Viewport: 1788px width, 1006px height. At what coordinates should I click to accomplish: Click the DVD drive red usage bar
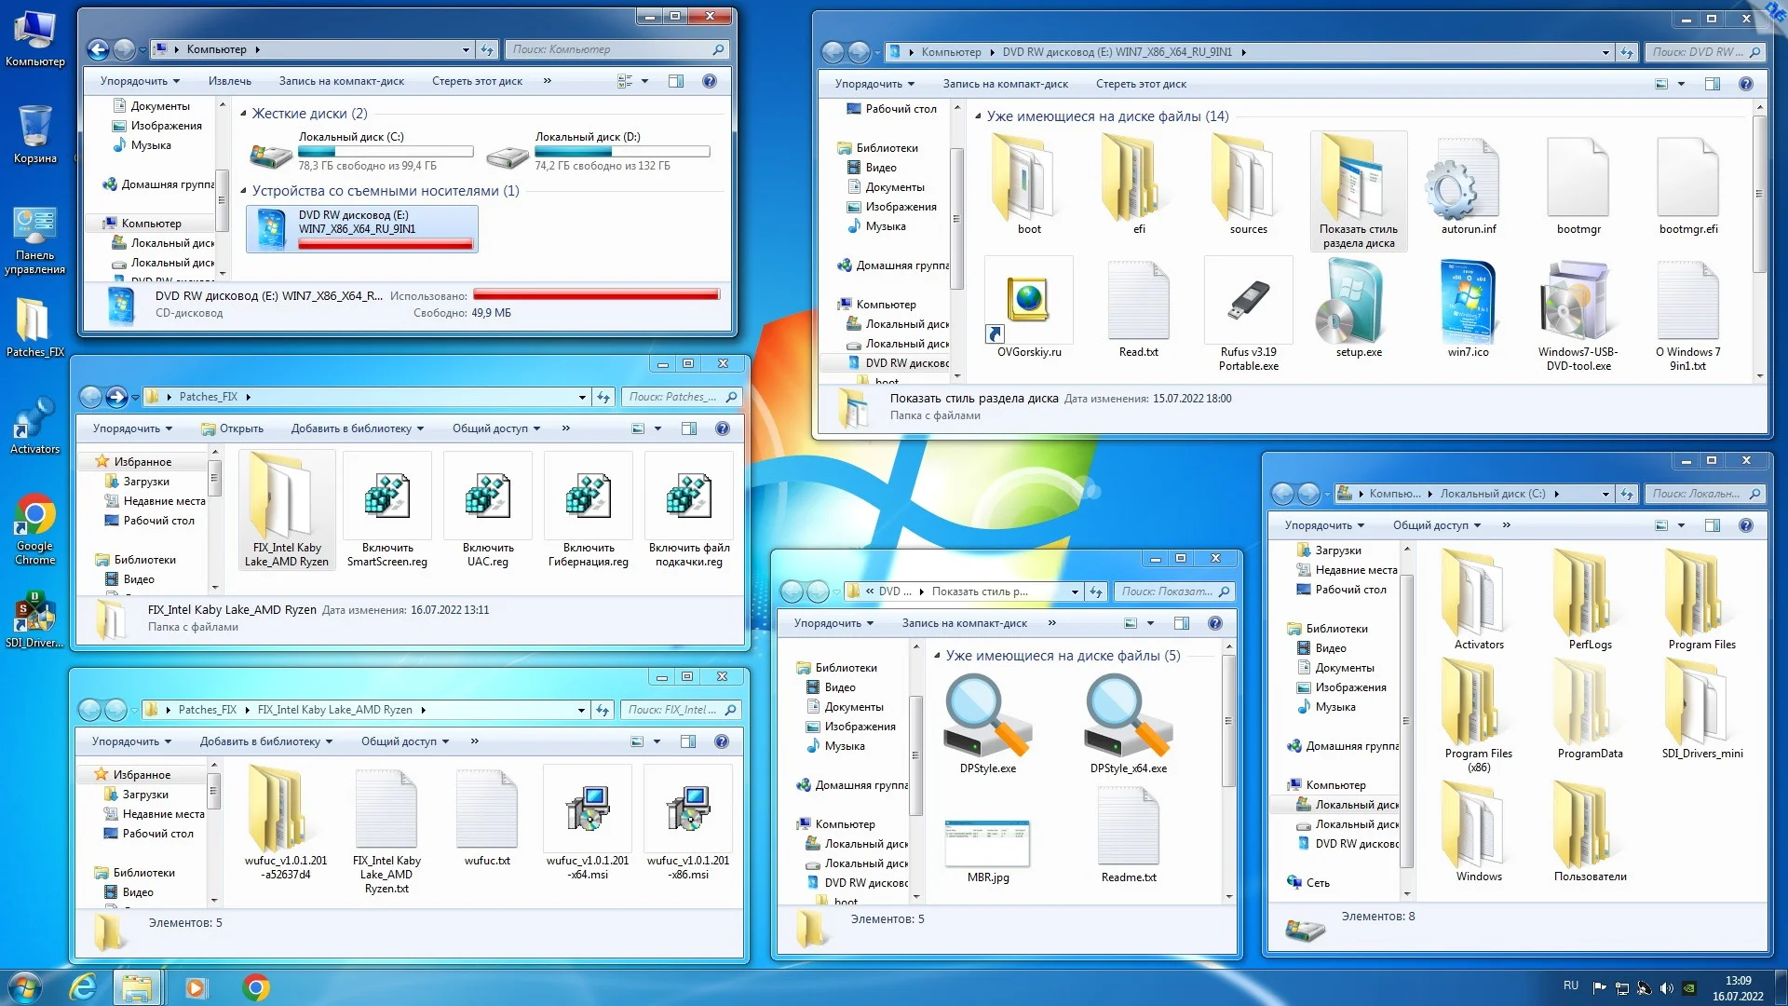[385, 244]
